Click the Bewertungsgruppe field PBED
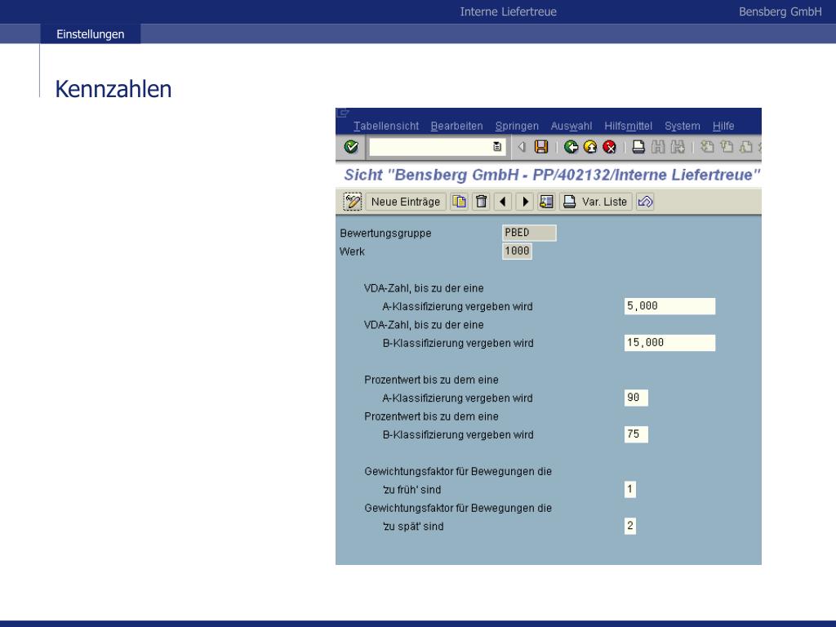 point(529,233)
